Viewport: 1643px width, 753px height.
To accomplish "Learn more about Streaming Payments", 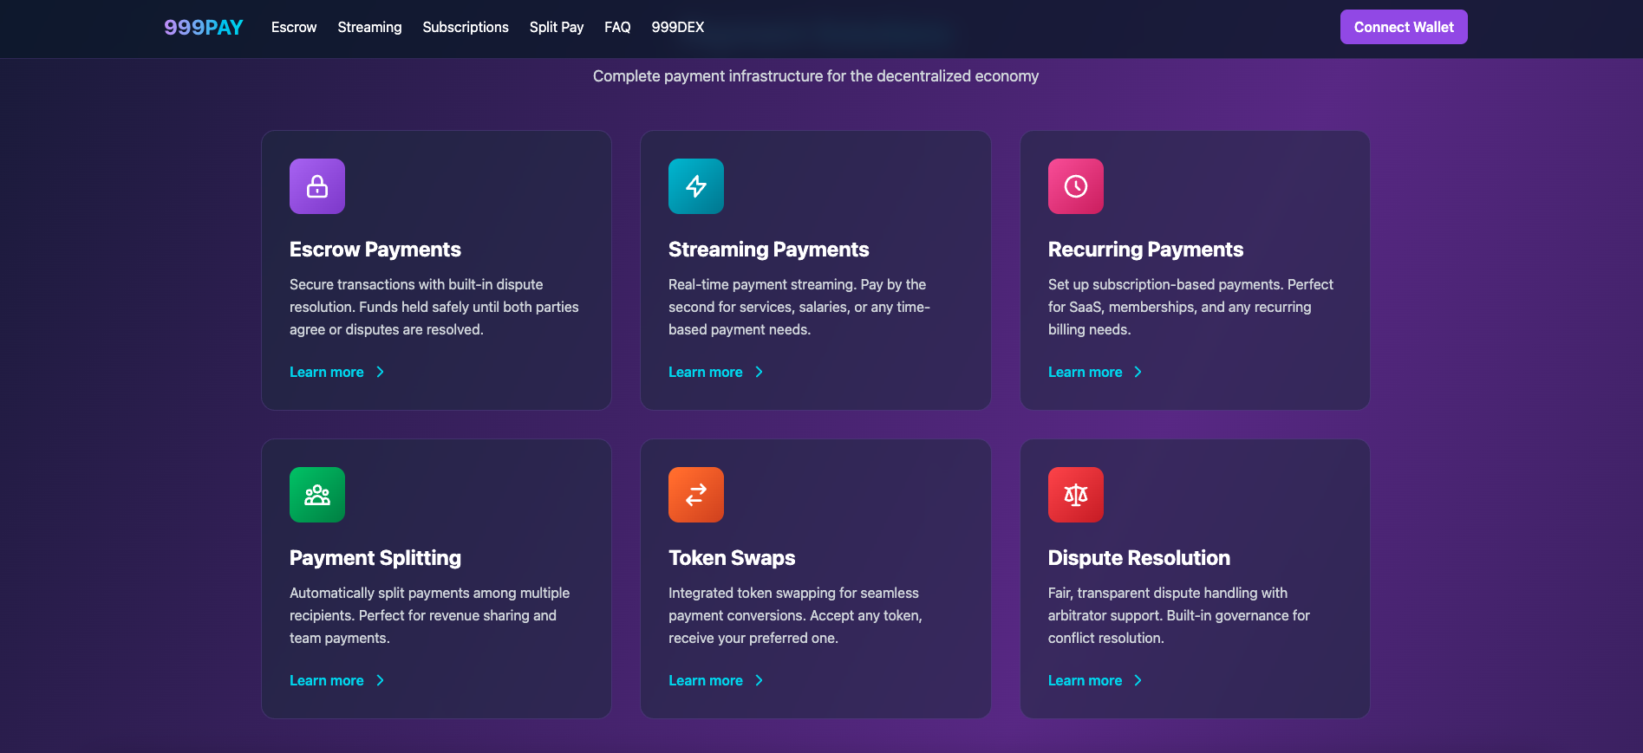I will 716,372.
